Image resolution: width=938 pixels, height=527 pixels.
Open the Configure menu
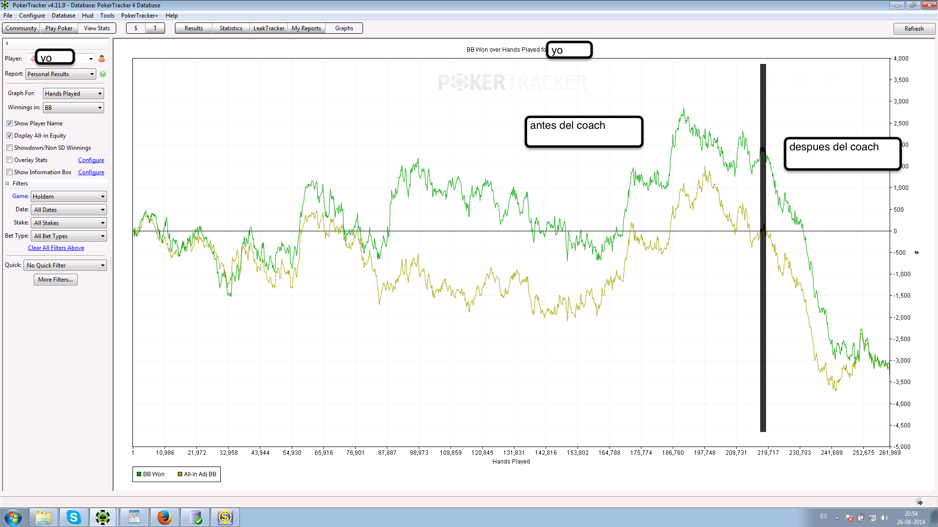32,16
